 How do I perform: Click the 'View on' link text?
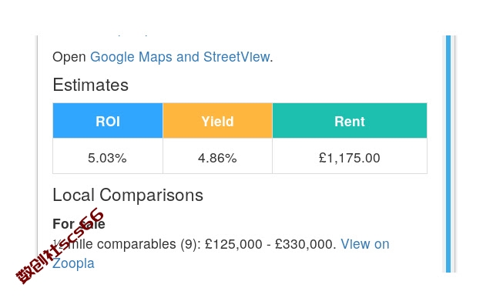click(365, 244)
